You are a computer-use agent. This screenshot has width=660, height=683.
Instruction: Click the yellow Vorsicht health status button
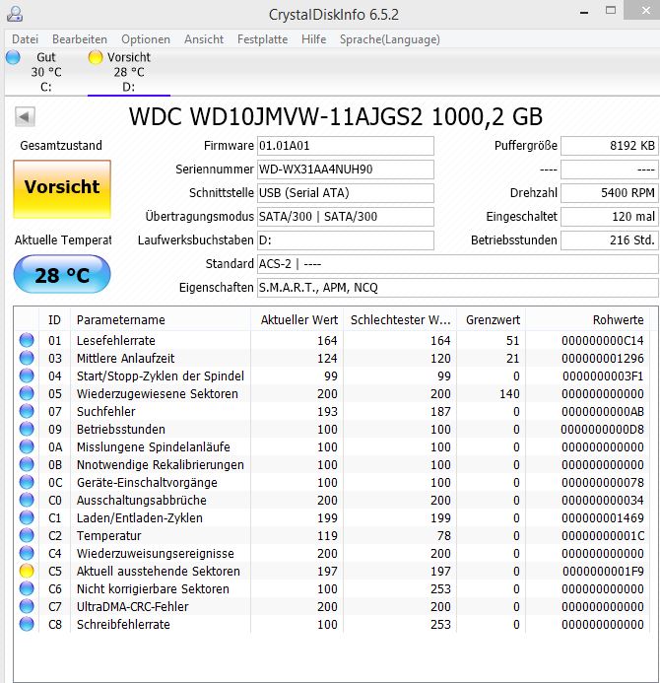[x=62, y=188]
